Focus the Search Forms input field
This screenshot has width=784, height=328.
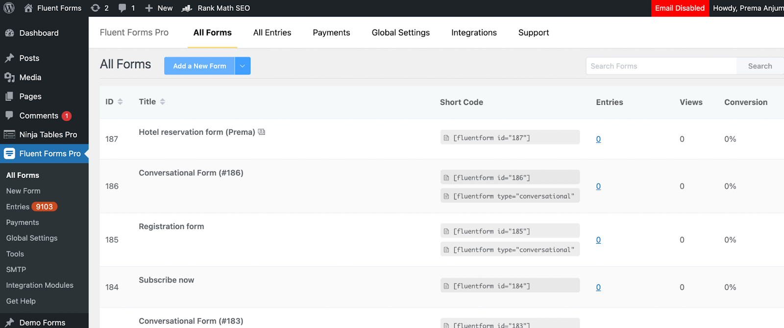tap(661, 66)
